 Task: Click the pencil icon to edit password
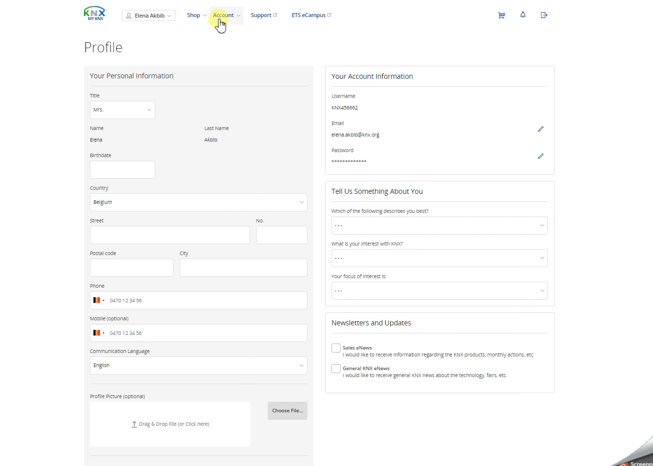pos(540,156)
